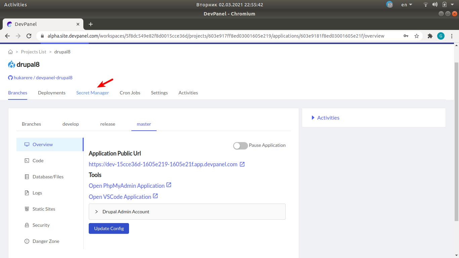Click external icon next to VSCode link
The image size is (459, 258).
(x=155, y=196)
